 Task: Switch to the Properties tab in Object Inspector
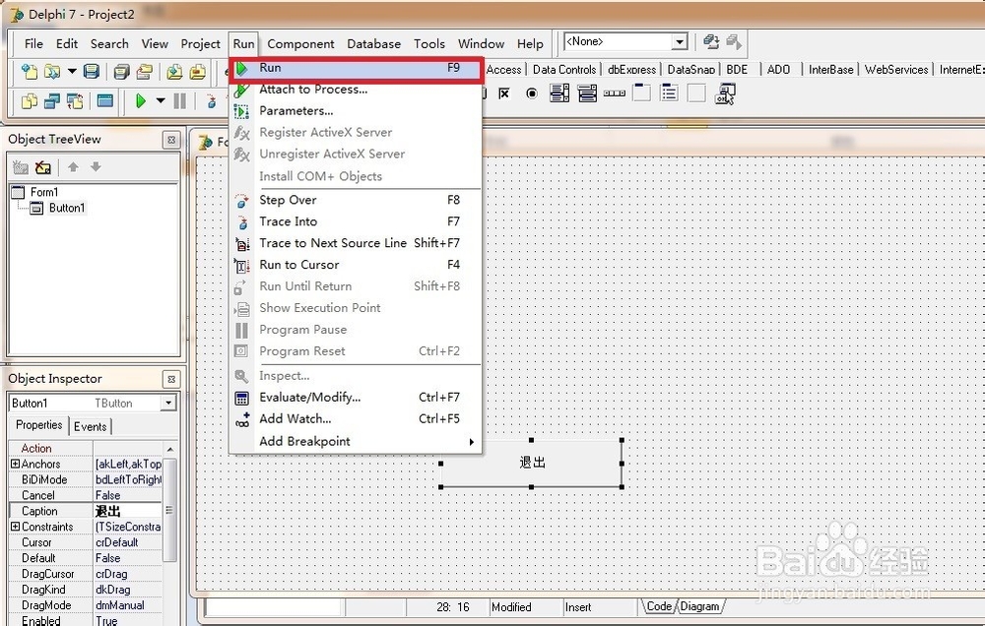pyautogui.click(x=39, y=425)
